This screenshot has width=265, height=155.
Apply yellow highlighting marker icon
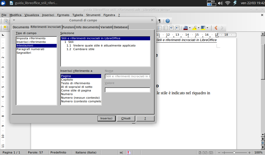(x=195, y=28)
